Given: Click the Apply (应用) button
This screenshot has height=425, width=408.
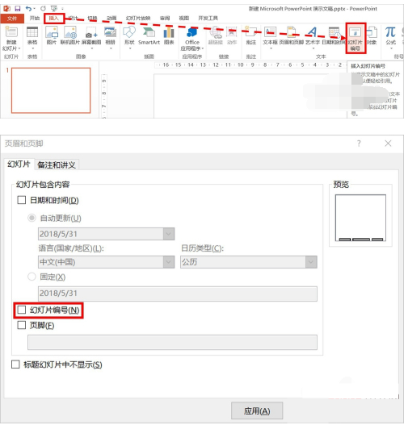Looking at the screenshot, I should (257, 411).
